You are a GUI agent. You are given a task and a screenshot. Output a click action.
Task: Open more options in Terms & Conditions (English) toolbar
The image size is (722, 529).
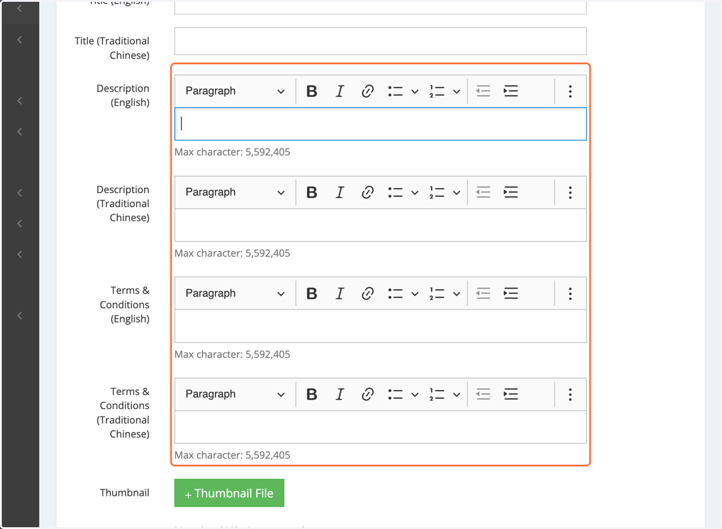tap(570, 293)
